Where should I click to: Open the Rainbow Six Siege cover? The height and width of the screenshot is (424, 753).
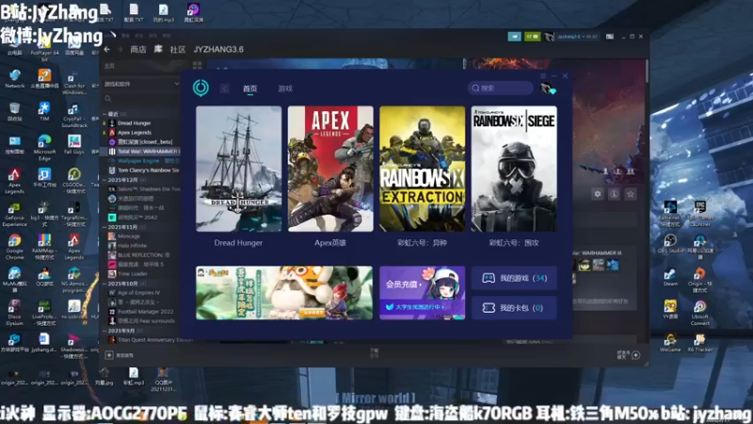click(514, 169)
